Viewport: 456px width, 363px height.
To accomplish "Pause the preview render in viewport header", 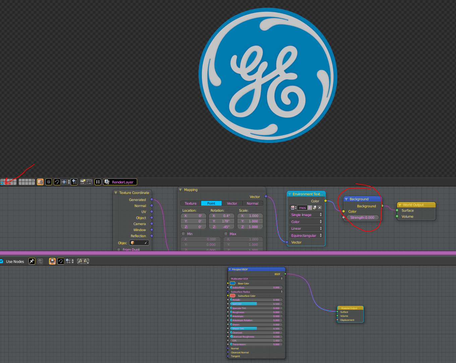I will tap(98, 182).
